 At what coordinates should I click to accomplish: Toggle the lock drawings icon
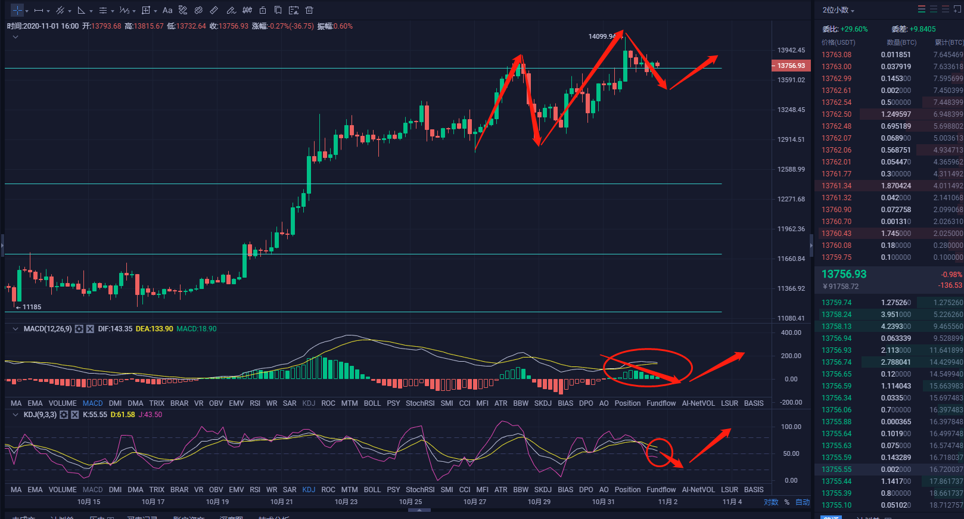coord(263,10)
